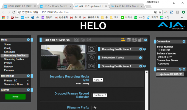
Task: Click the large link record-and-stream button
Action: pos(92,57)
